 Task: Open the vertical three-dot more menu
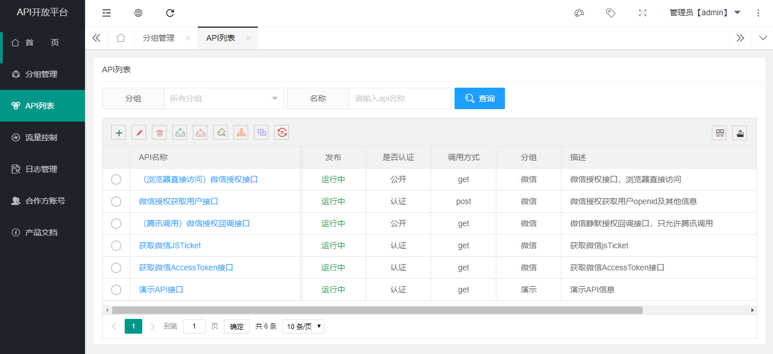tap(758, 13)
